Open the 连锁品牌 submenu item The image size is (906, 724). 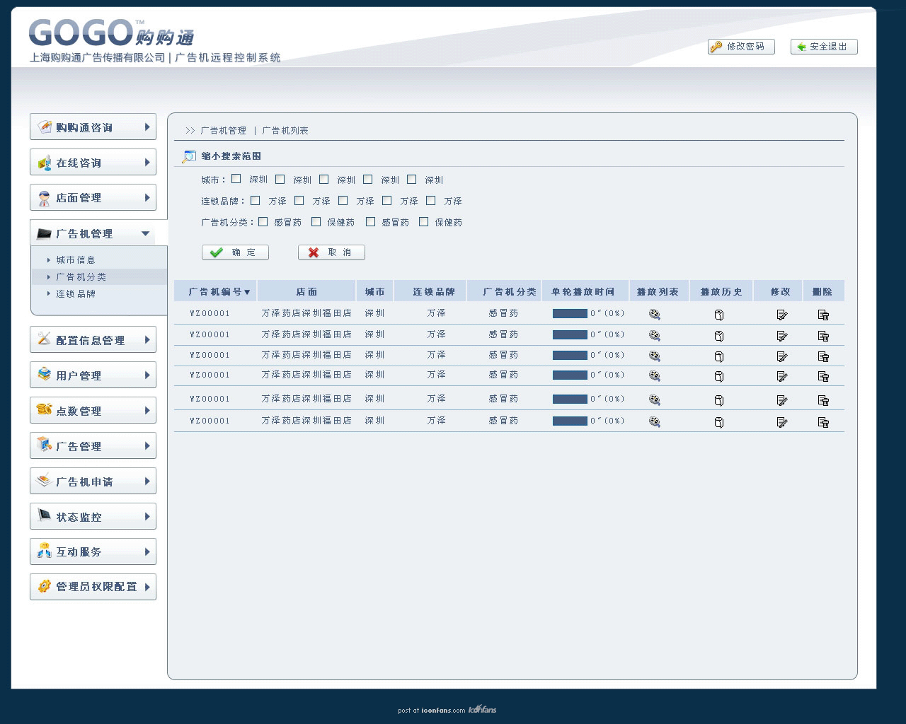pyautogui.click(x=76, y=294)
